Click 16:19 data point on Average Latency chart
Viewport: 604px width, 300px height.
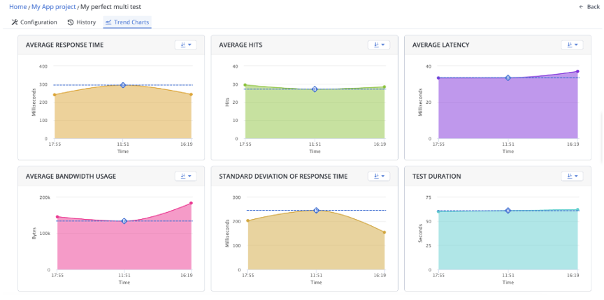(577, 71)
